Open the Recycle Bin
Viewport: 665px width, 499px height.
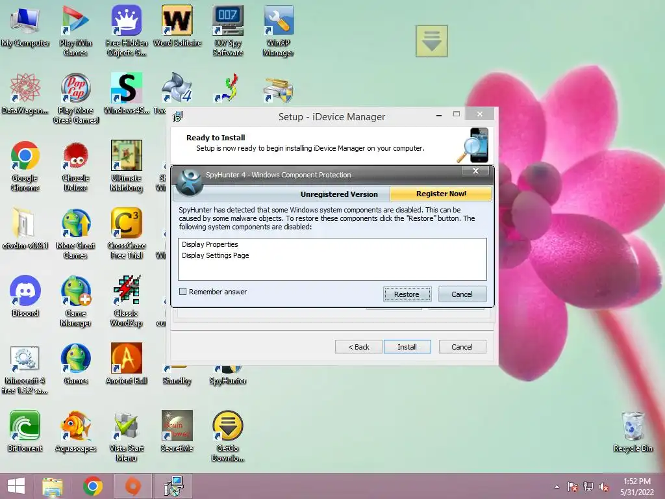point(633,431)
